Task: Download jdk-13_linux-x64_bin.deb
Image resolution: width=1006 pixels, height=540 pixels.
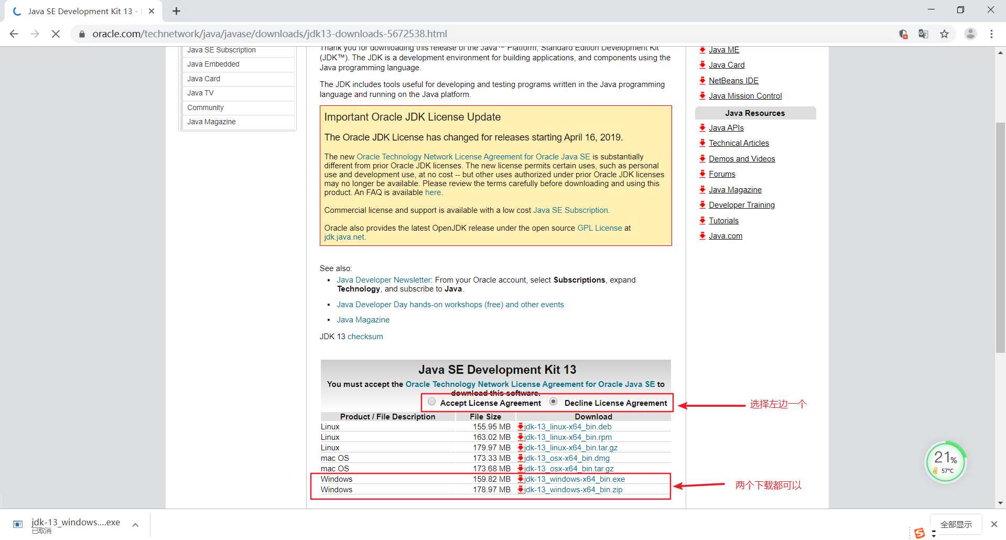Action: point(568,427)
